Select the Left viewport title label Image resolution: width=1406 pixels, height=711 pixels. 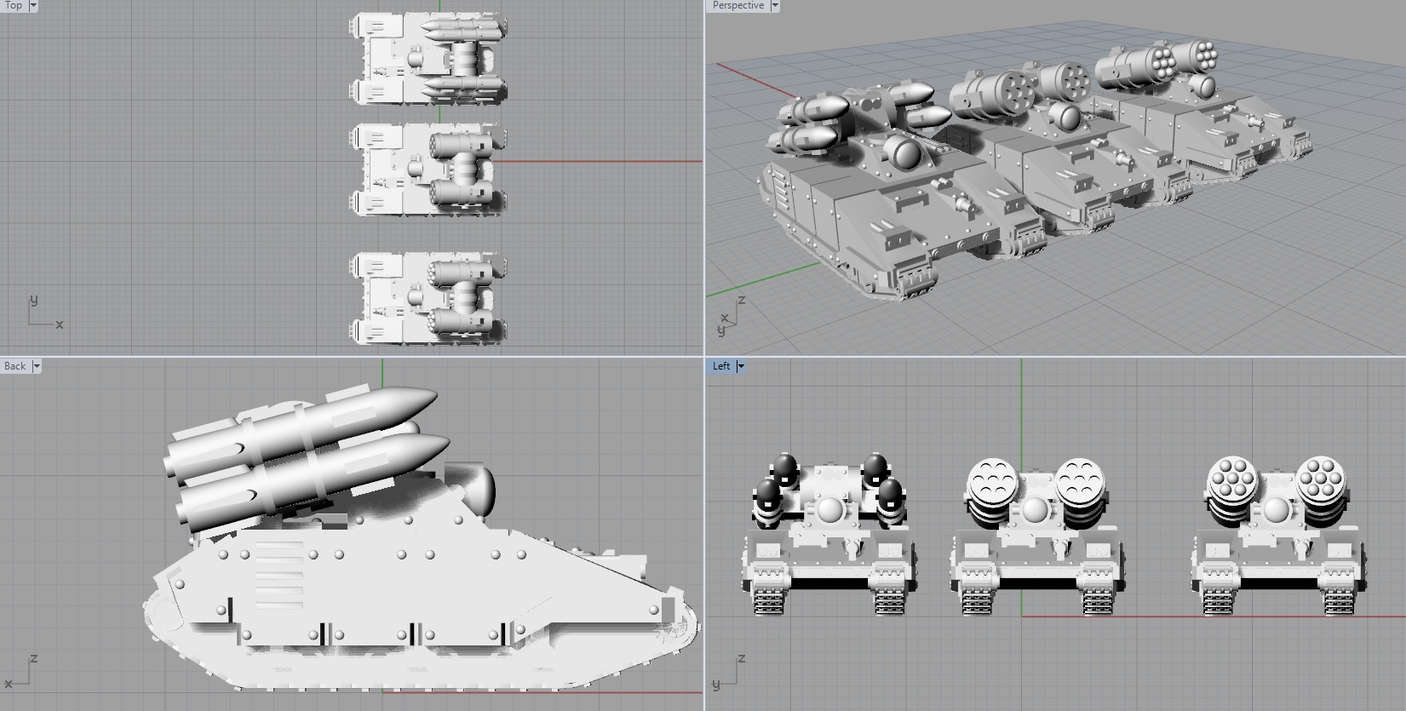click(x=721, y=366)
